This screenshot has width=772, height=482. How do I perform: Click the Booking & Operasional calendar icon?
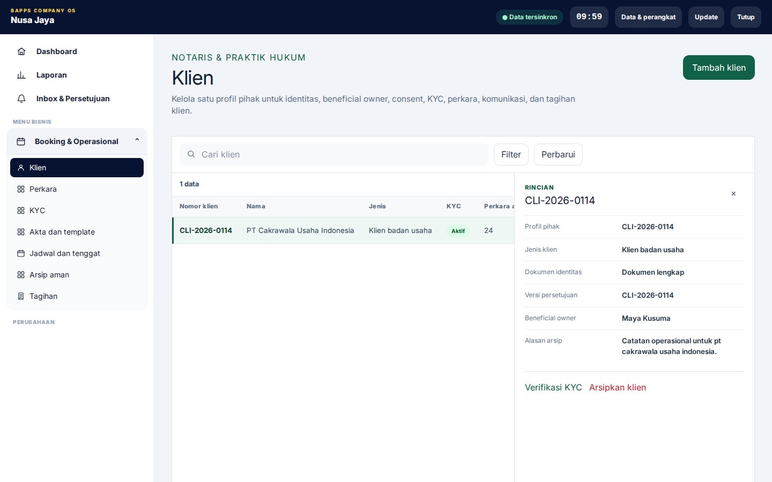[x=21, y=141]
